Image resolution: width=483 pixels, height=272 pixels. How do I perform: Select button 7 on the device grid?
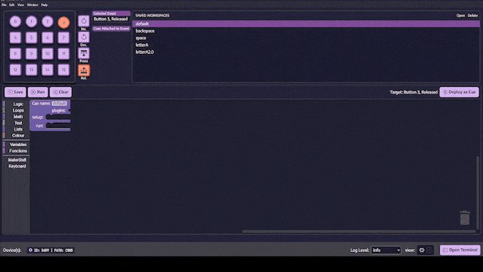coord(64,38)
